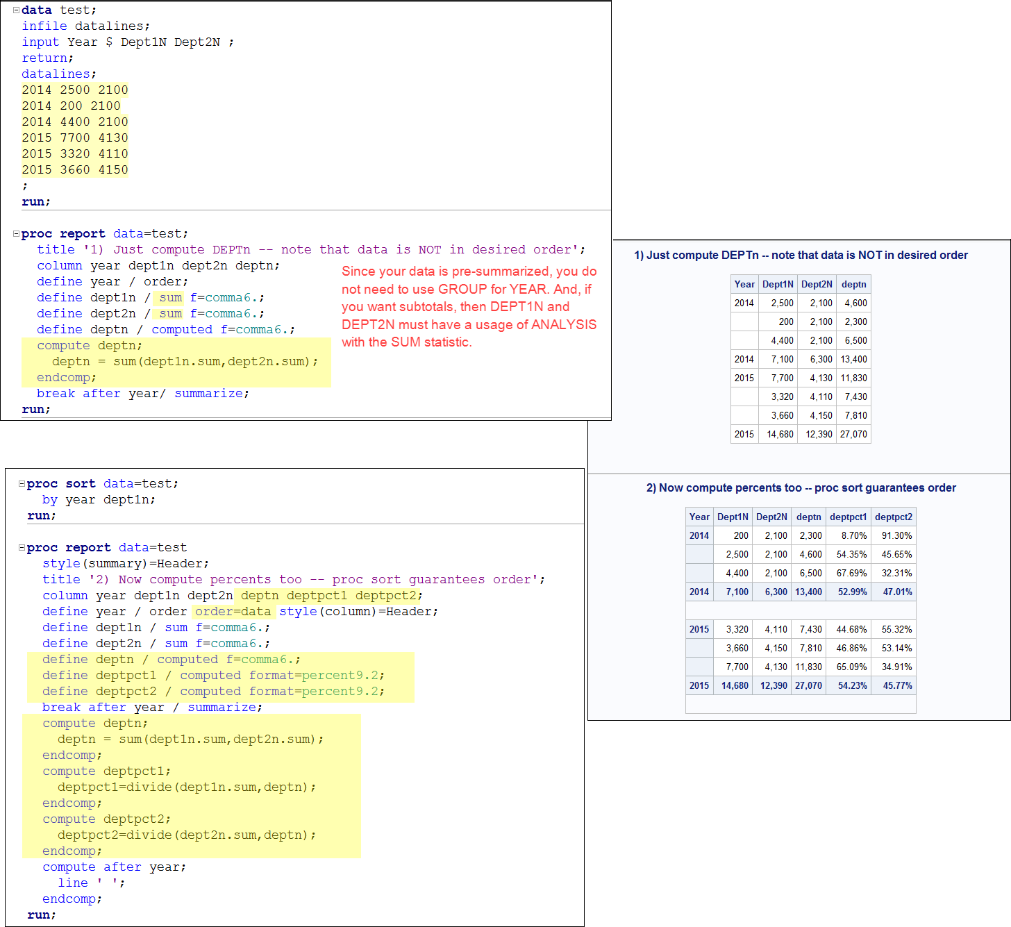Image resolution: width=1011 pixels, height=927 pixels.
Task: Click the '54.35%' cell
Action: pyautogui.click(x=848, y=554)
